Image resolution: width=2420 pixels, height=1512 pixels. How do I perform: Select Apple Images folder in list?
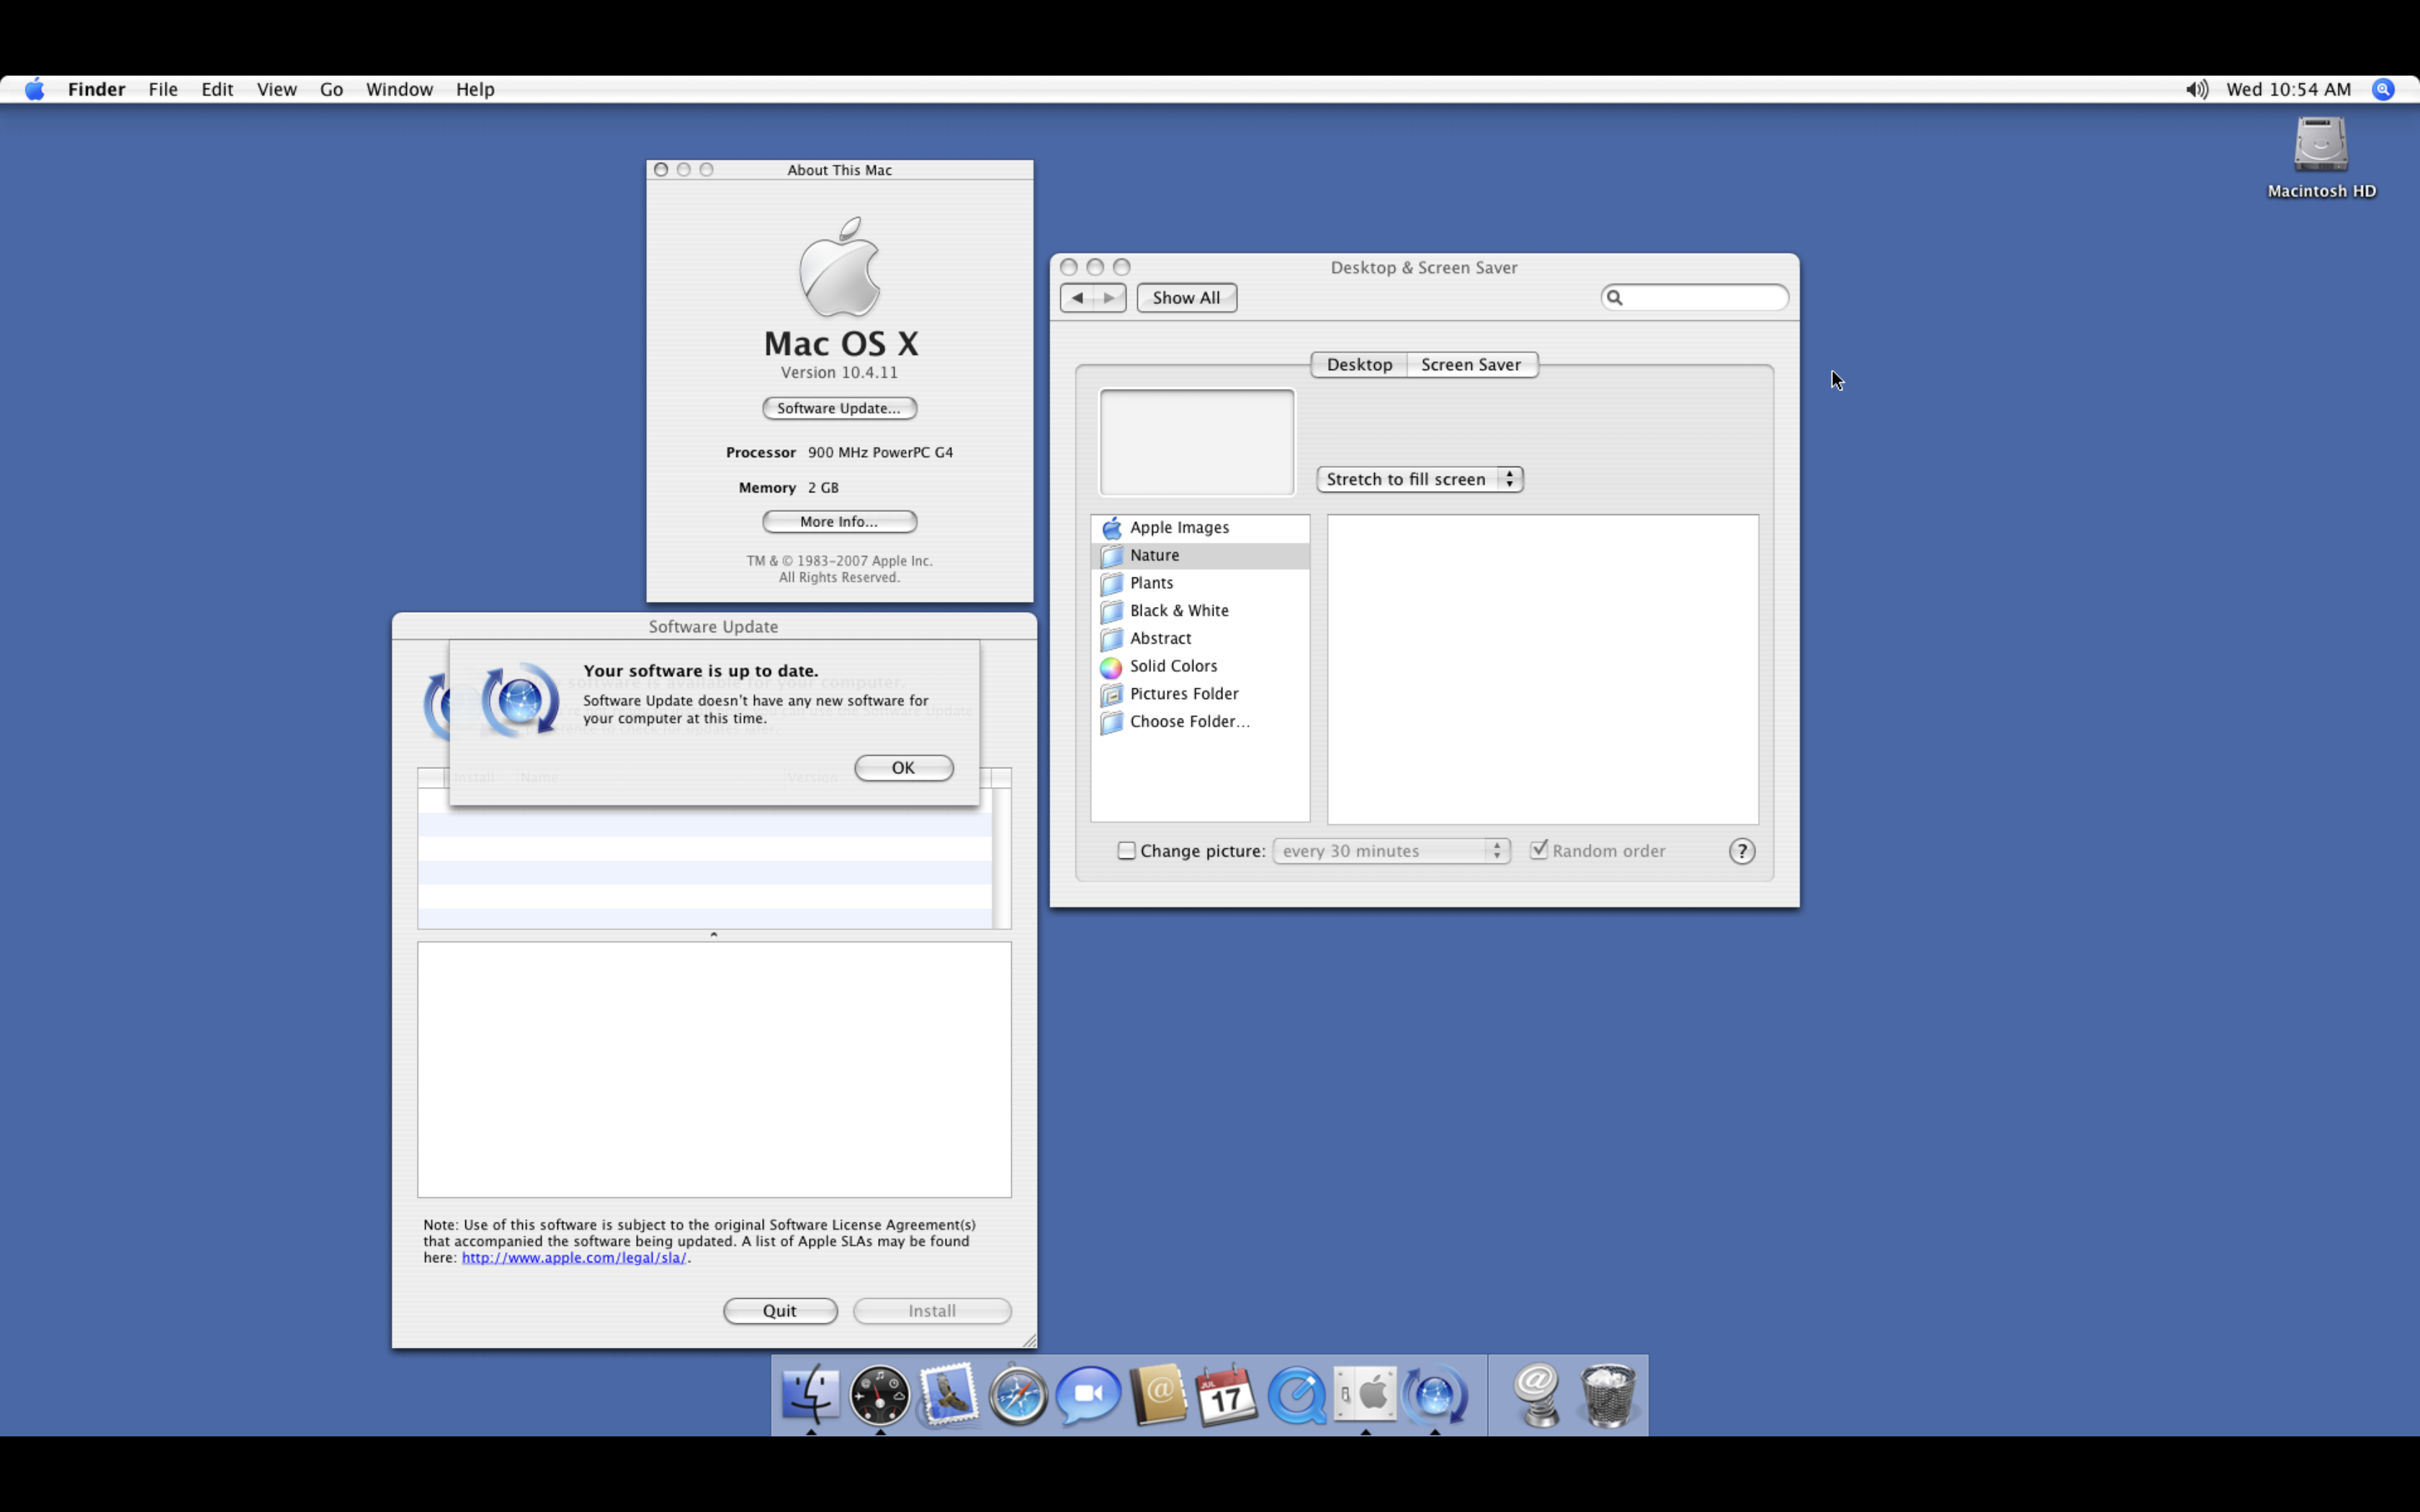coord(1200,527)
